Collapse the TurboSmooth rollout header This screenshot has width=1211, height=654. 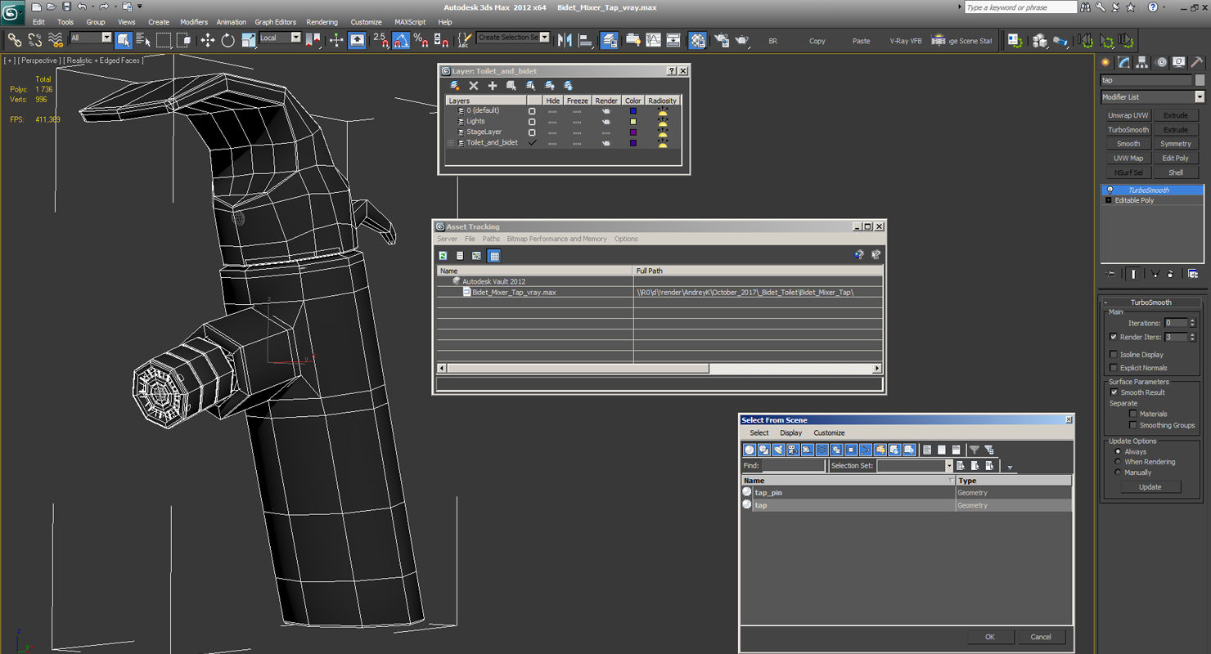click(1150, 302)
